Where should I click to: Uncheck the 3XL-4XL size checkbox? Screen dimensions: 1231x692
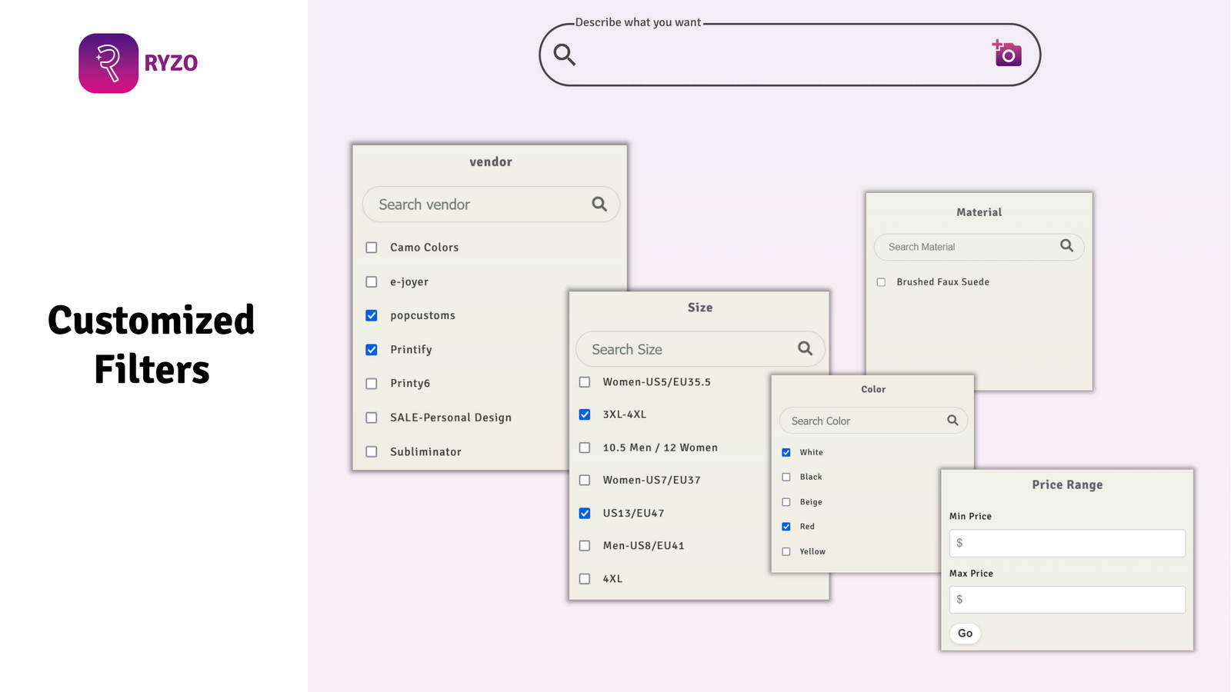[585, 414]
